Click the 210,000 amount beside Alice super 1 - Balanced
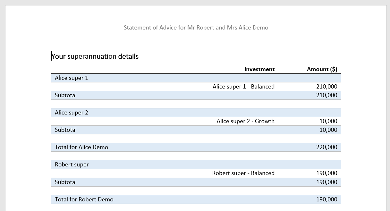The height and width of the screenshot is (211, 390). (326, 87)
